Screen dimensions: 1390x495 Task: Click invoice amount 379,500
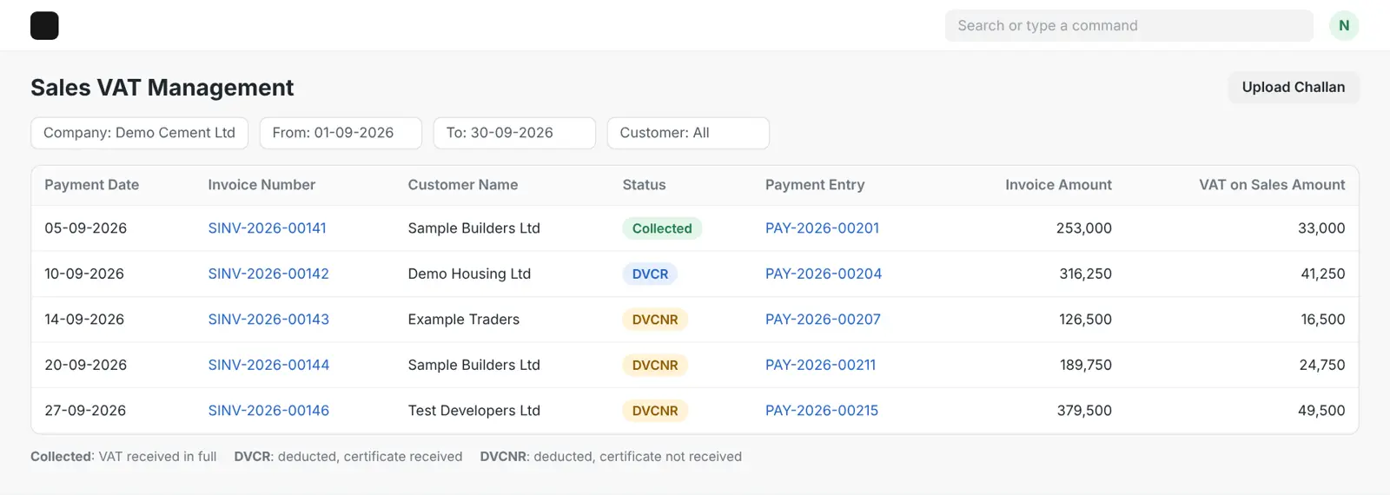1084,411
